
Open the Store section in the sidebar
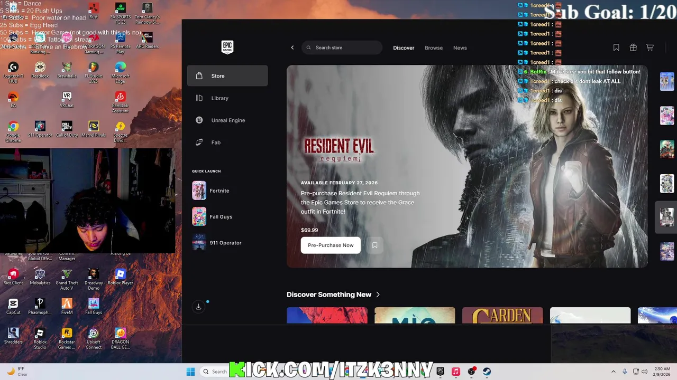pos(227,76)
